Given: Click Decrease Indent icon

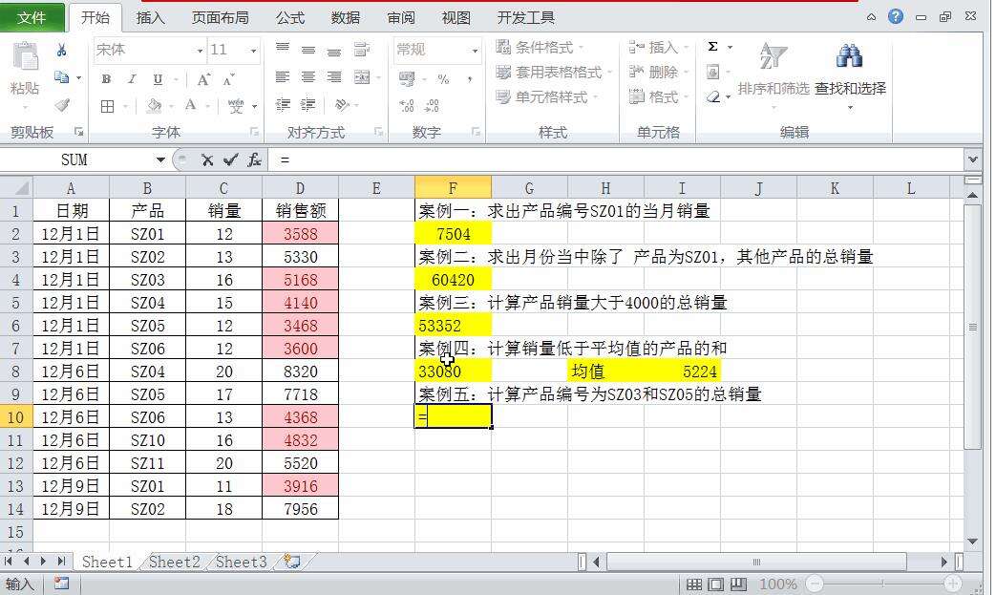Looking at the screenshot, I should pyautogui.click(x=283, y=105).
